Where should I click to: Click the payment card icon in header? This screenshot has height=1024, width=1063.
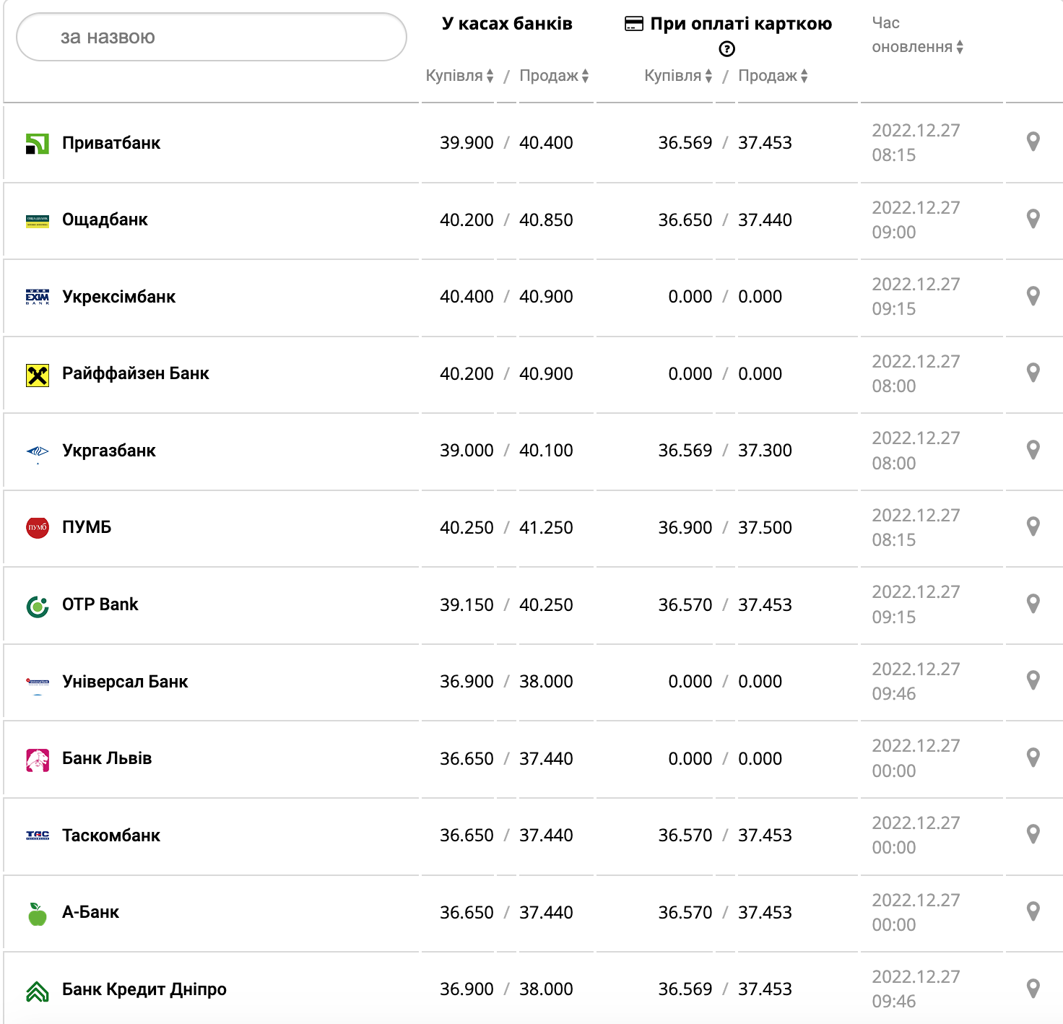click(x=634, y=25)
